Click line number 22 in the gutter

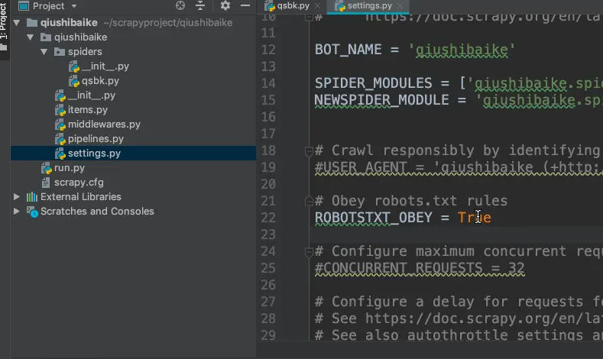(x=268, y=218)
